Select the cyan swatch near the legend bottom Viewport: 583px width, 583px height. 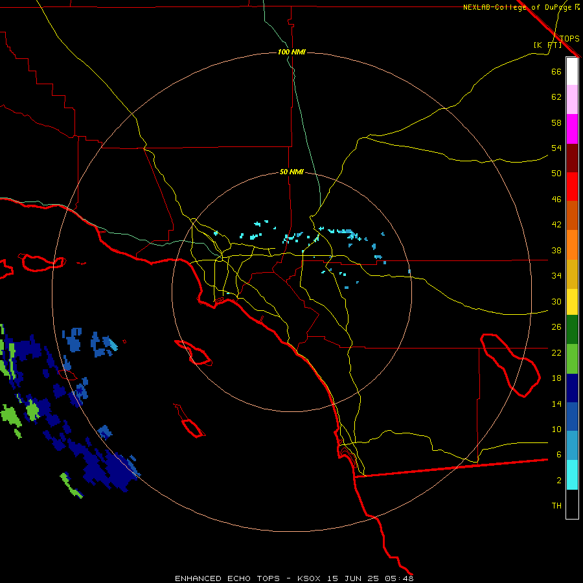[572, 475]
